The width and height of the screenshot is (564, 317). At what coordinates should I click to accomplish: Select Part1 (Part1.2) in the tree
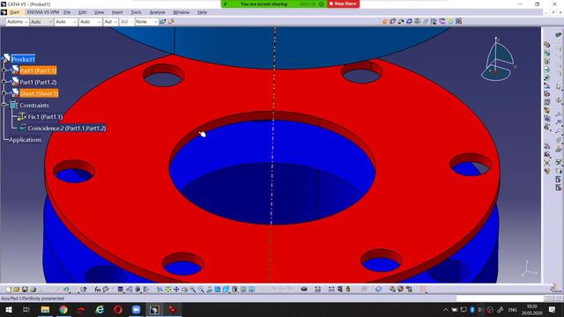pos(38,82)
